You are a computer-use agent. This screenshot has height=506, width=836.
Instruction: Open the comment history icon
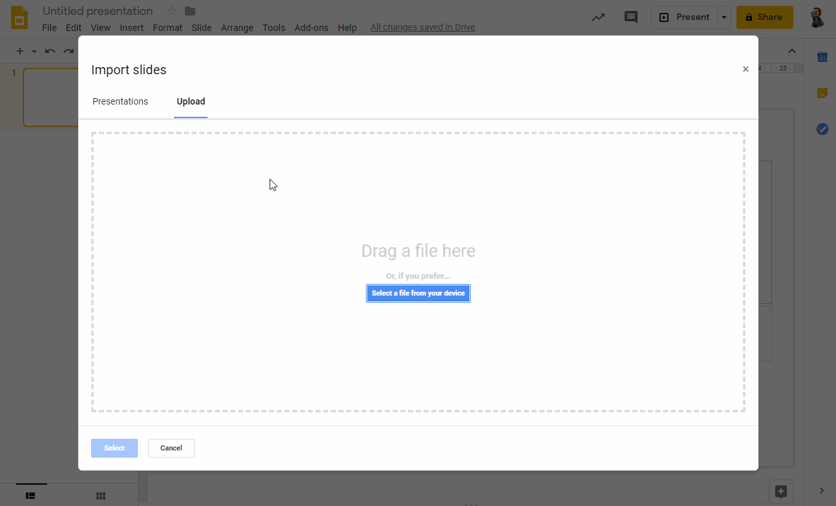click(x=630, y=17)
